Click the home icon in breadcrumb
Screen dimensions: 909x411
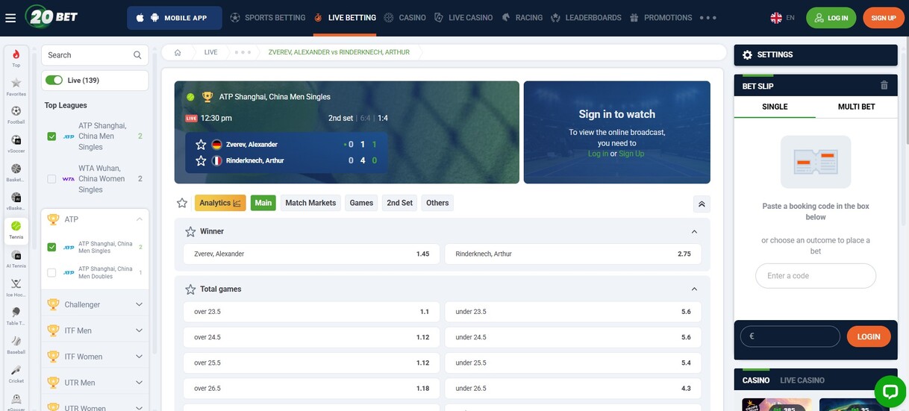coord(178,52)
